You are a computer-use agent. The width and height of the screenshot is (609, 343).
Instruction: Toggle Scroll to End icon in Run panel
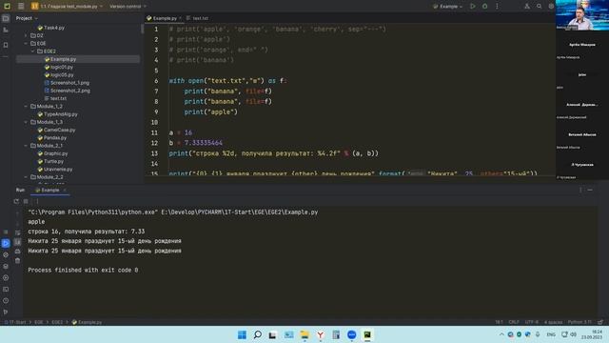[17, 242]
